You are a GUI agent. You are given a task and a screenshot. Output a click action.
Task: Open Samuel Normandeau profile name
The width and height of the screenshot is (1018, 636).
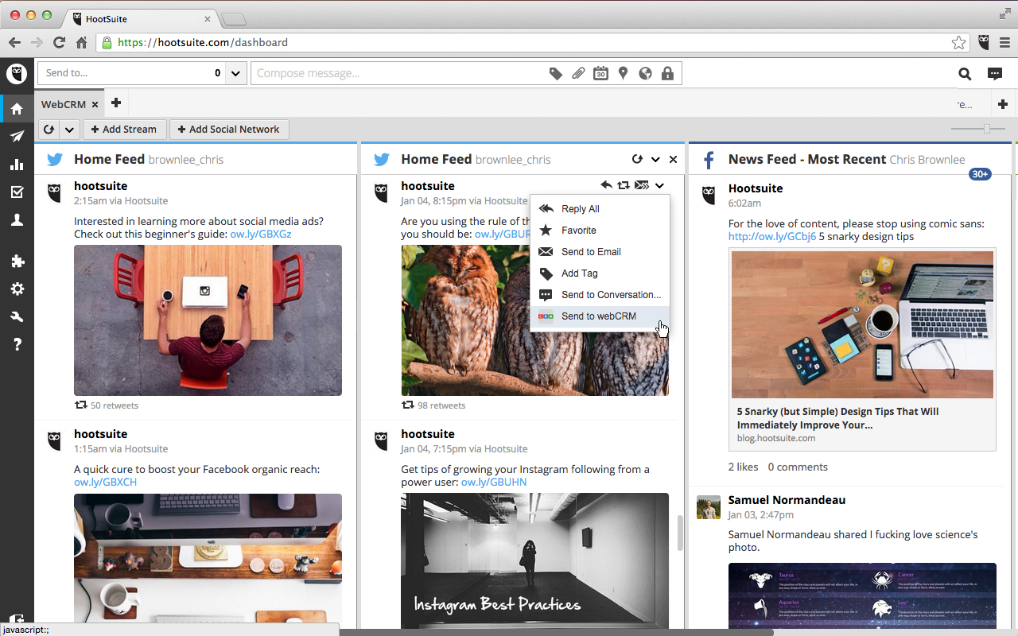pos(787,500)
